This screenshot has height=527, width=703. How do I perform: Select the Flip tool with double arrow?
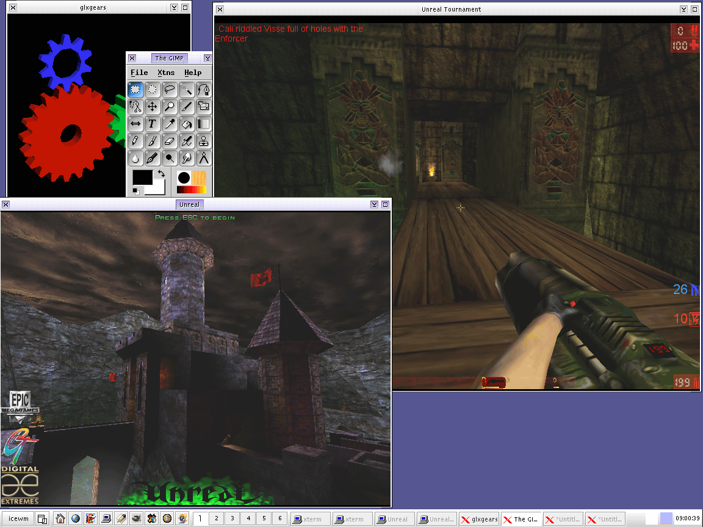[x=135, y=124]
